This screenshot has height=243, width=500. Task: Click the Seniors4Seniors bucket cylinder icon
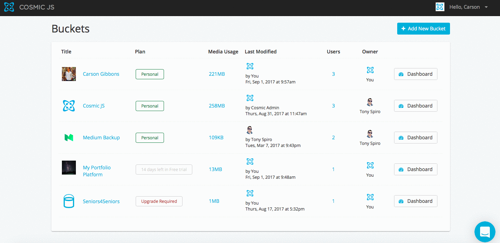(69, 201)
